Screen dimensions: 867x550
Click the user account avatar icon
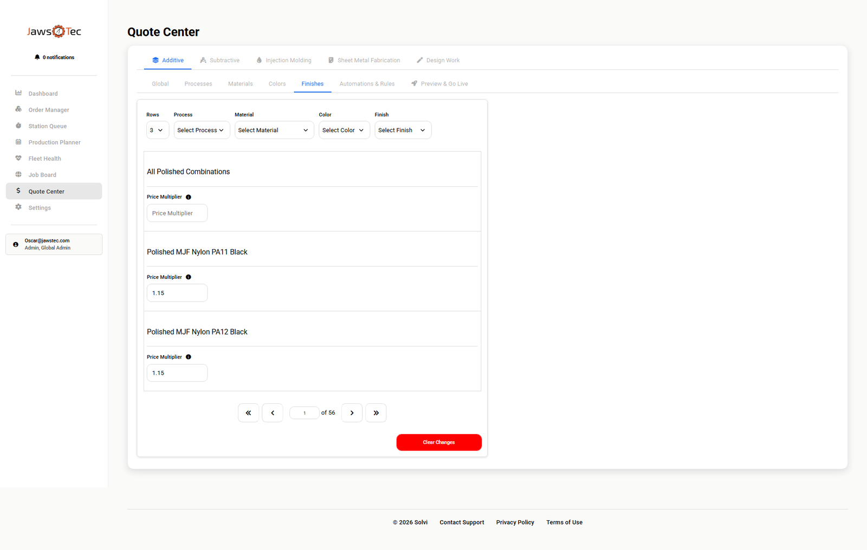[x=16, y=244]
